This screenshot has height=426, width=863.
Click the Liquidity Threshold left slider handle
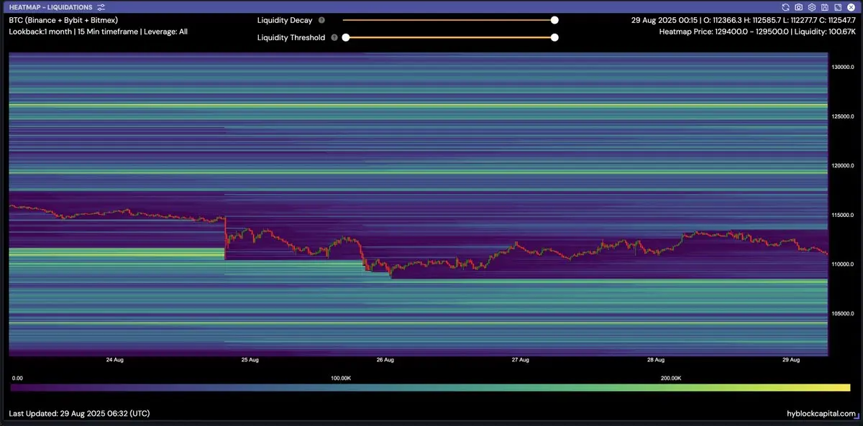click(x=346, y=37)
